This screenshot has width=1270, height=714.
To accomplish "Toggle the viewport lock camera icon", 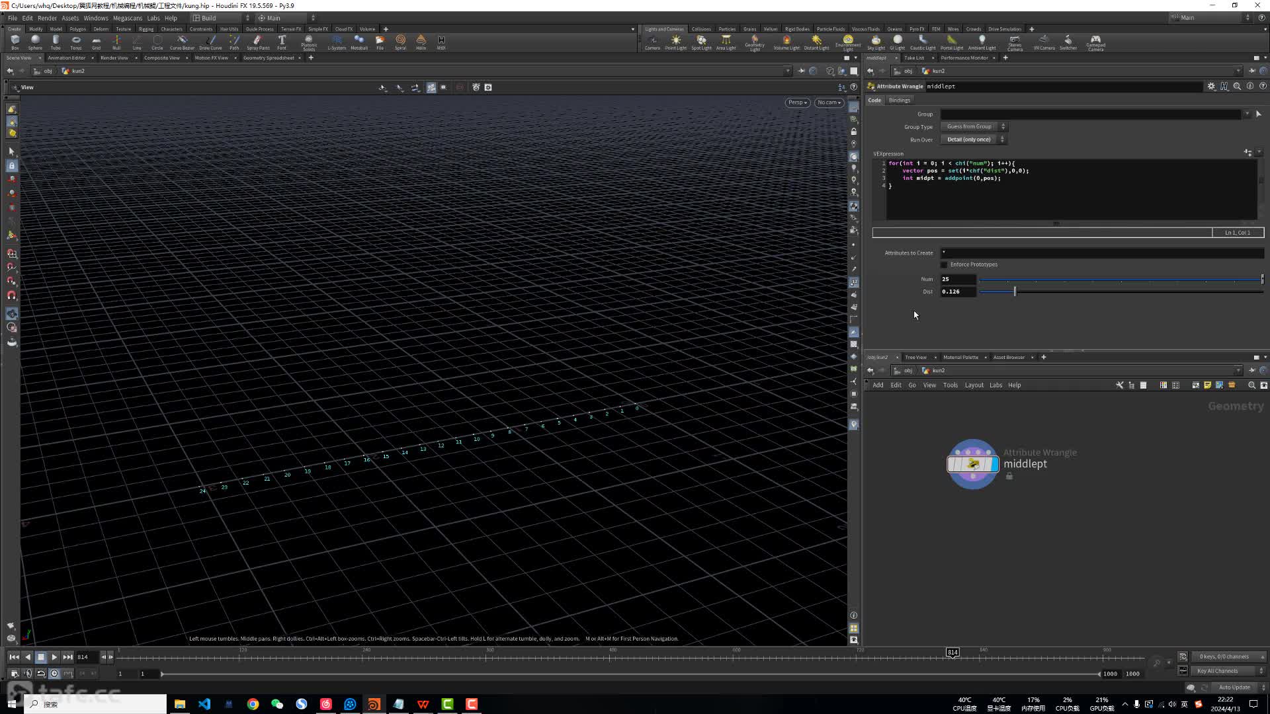I will coord(853,132).
